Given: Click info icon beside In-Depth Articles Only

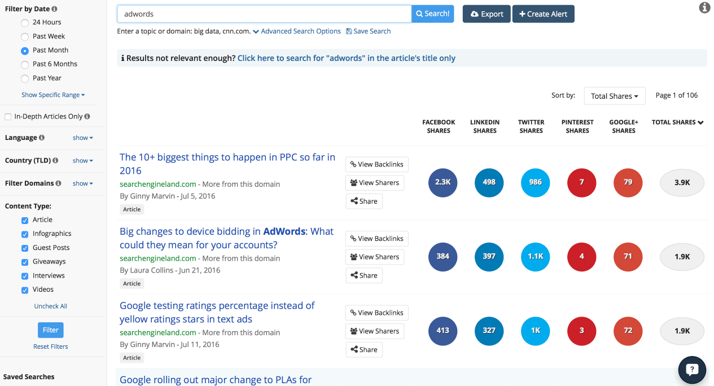Looking at the screenshot, I should [87, 117].
